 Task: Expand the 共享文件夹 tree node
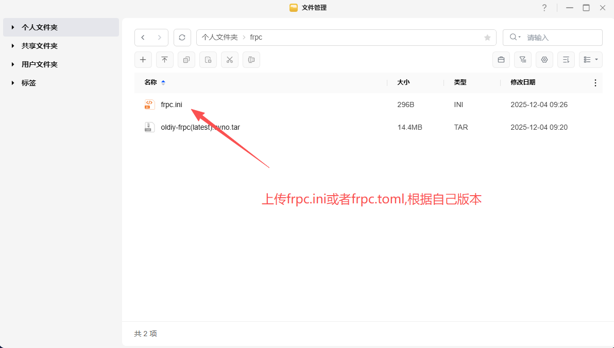13,46
